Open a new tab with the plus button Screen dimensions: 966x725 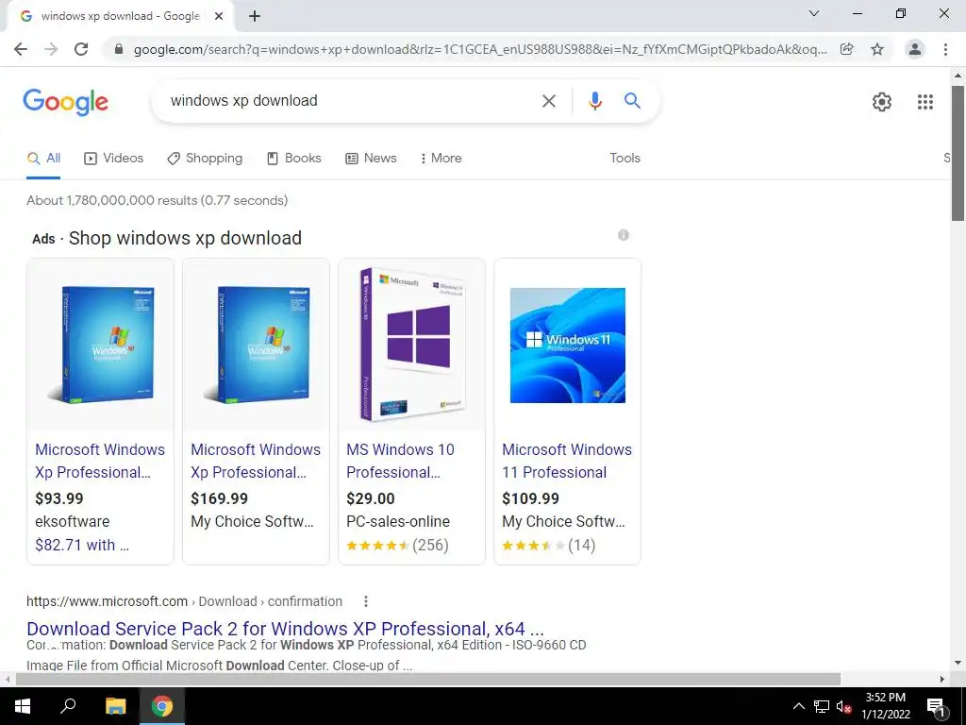(255, 17)
